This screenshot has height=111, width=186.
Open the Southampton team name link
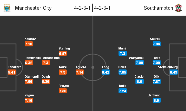(x=158, y=8)
